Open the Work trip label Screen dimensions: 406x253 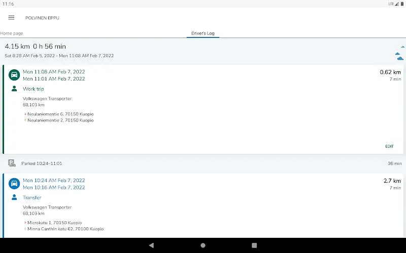tap(33, 89)
